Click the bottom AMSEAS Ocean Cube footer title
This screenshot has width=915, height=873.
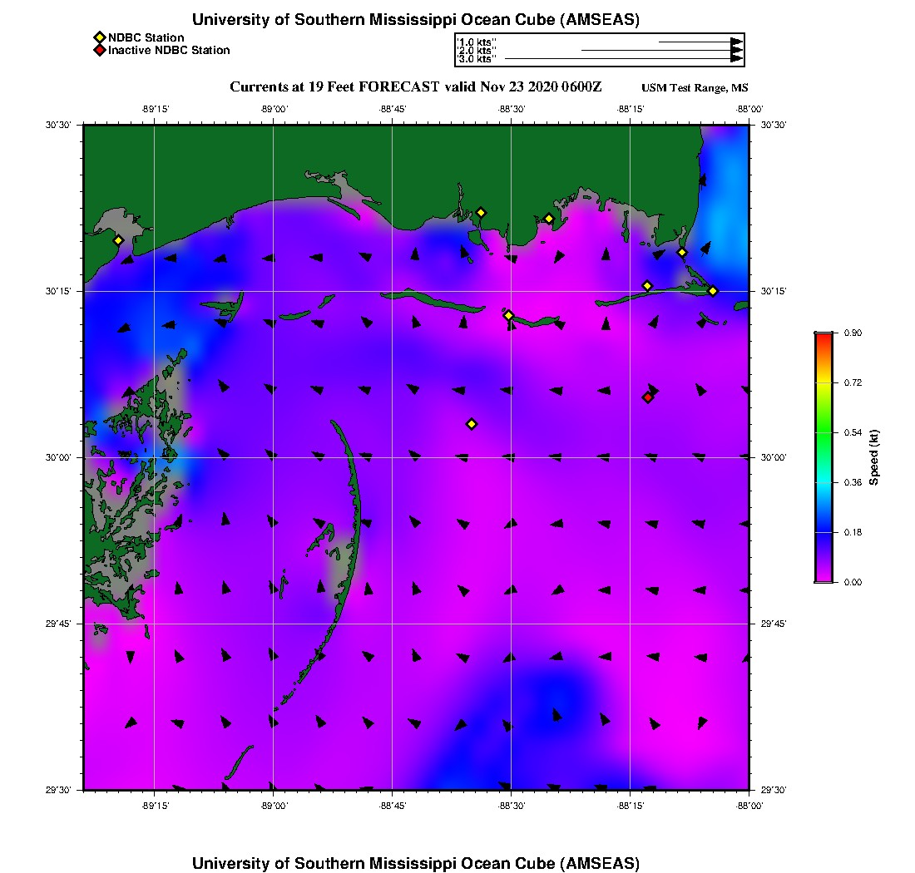416,862
